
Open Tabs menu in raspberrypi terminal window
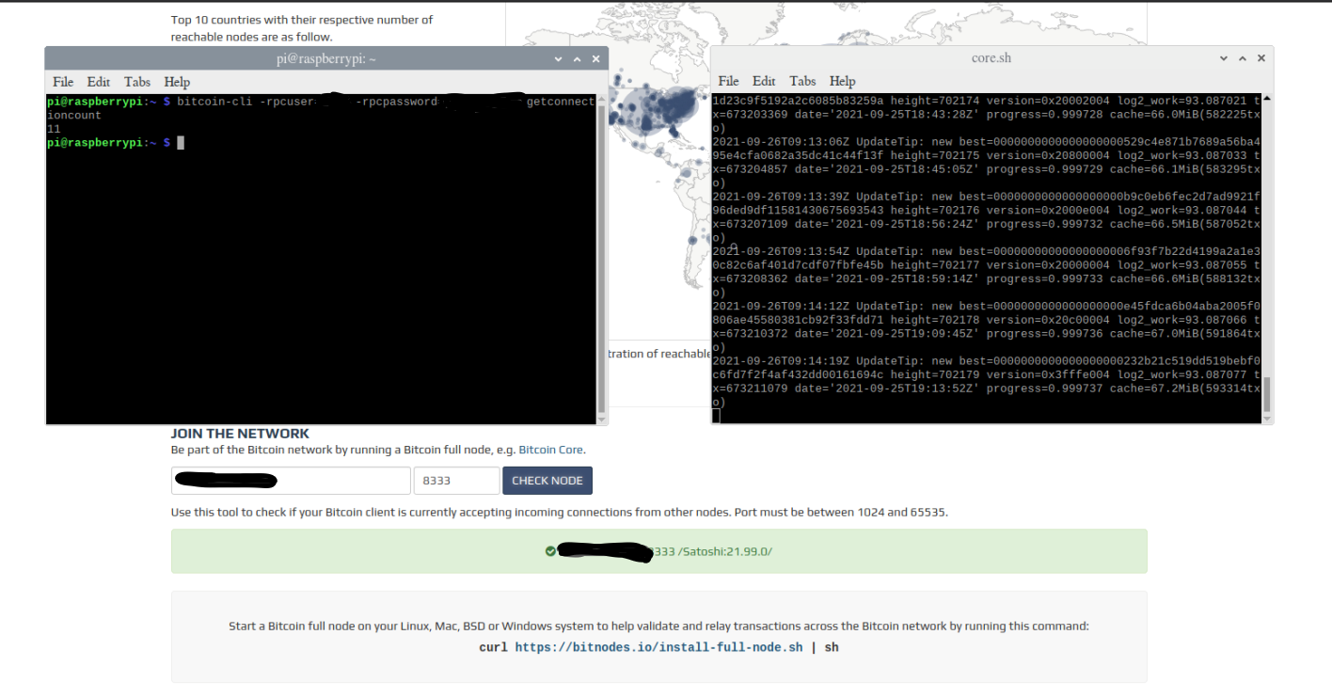[137, 82]
